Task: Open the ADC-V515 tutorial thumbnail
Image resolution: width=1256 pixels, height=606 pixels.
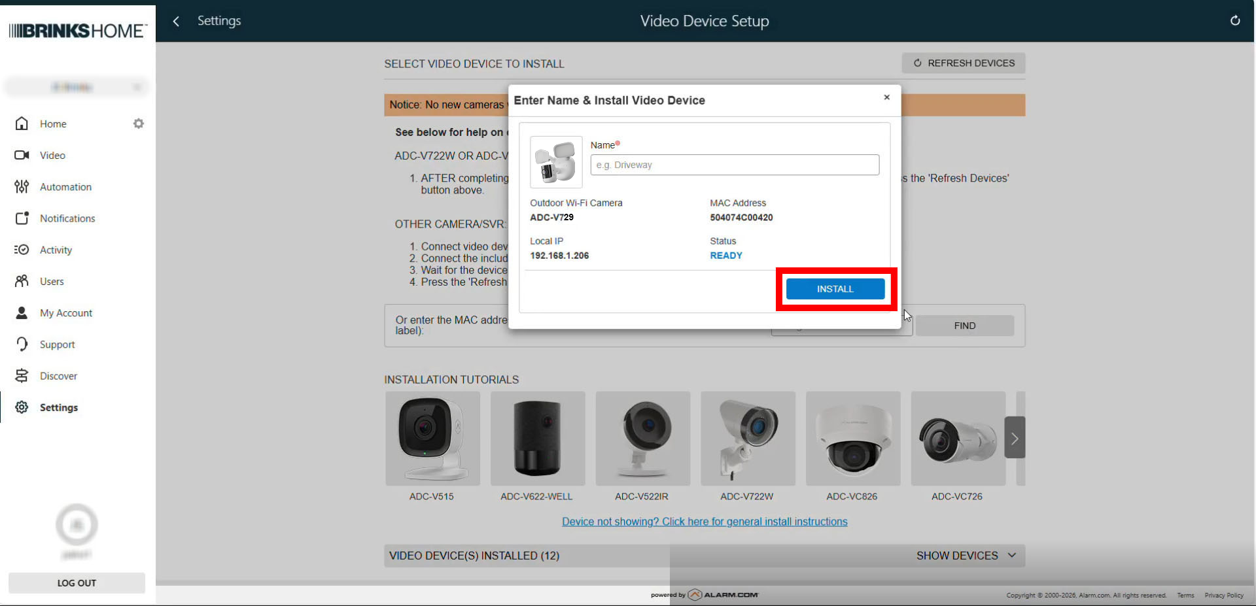Action: pos(432,439)
